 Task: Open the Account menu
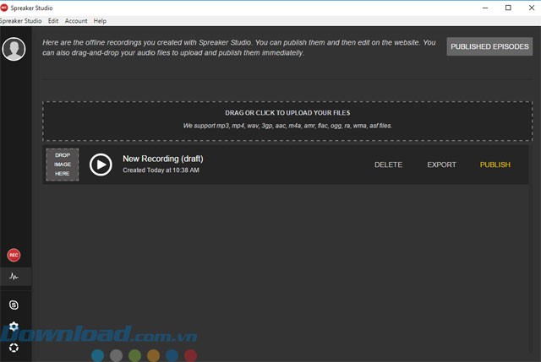(x=76, y=20)
